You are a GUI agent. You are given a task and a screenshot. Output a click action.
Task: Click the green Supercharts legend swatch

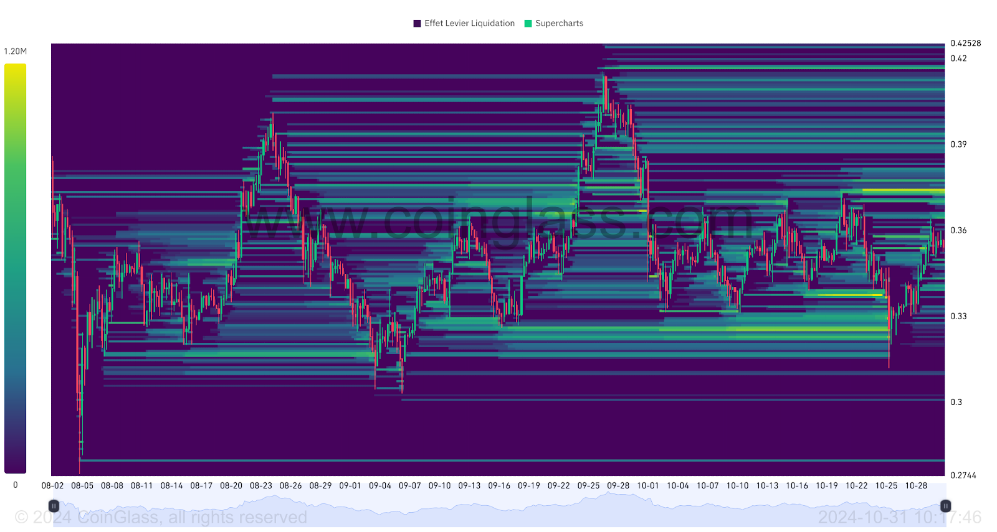pos(528,24)
